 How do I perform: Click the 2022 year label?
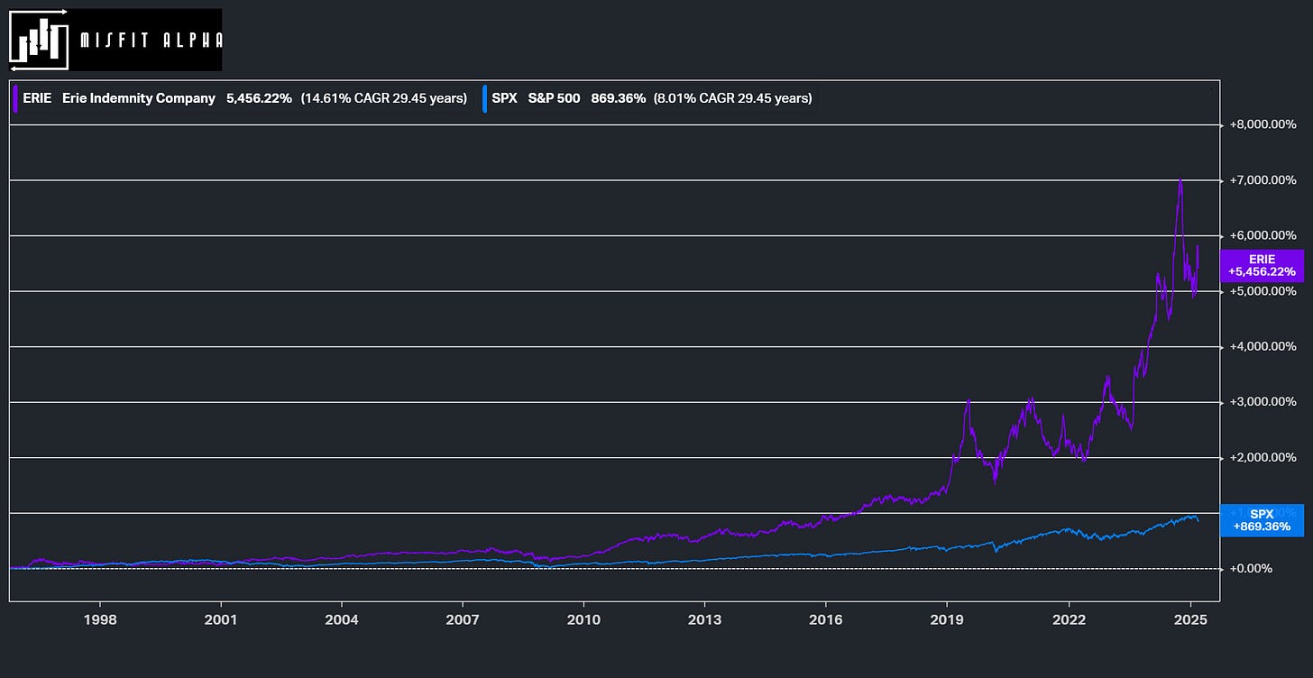1069,620
